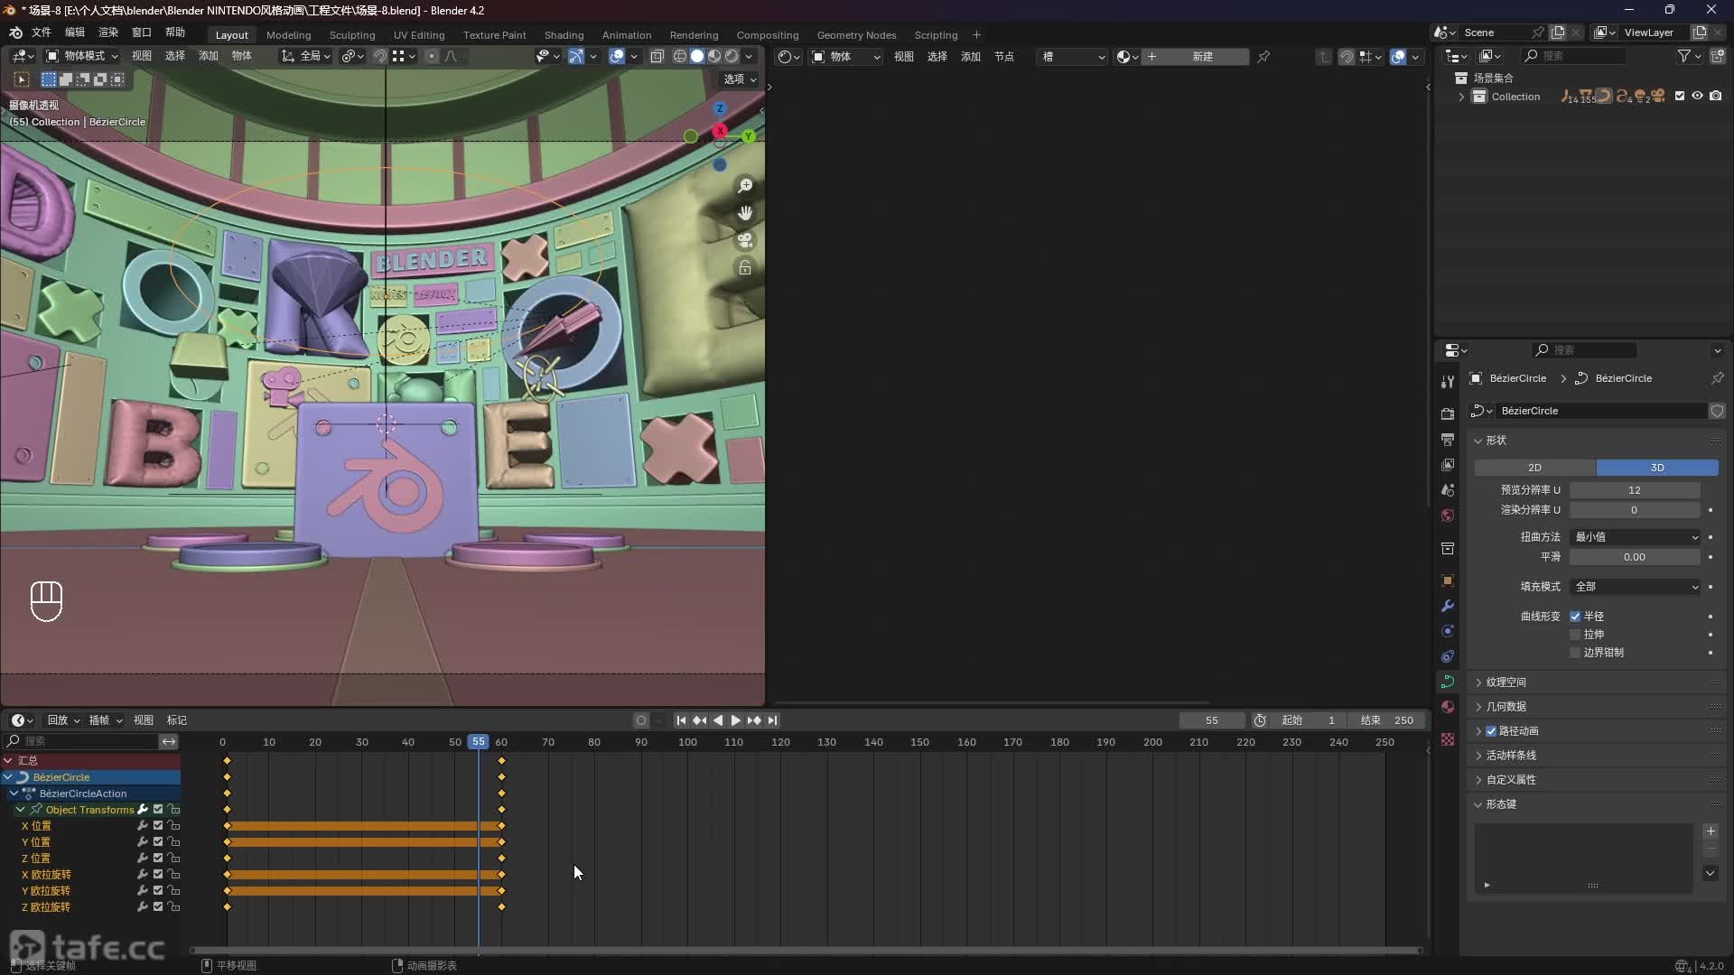
Task: Open the Material properties tab
Action: click(1448, 707)
